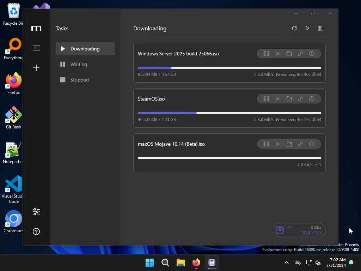Copy link of Windows Server 2025 task

pos(300,54)
